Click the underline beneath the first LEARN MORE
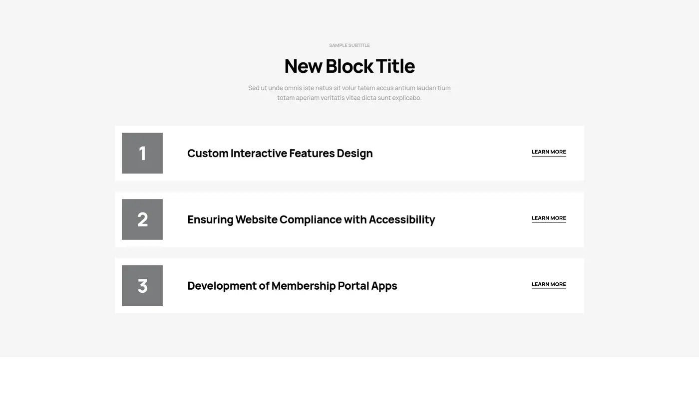 (549, 157)
